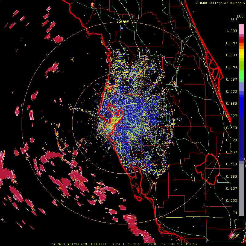Screen dimensions: 246x246
Task: Pick the gray colorbar segment near 0.307
Action: 241,190
